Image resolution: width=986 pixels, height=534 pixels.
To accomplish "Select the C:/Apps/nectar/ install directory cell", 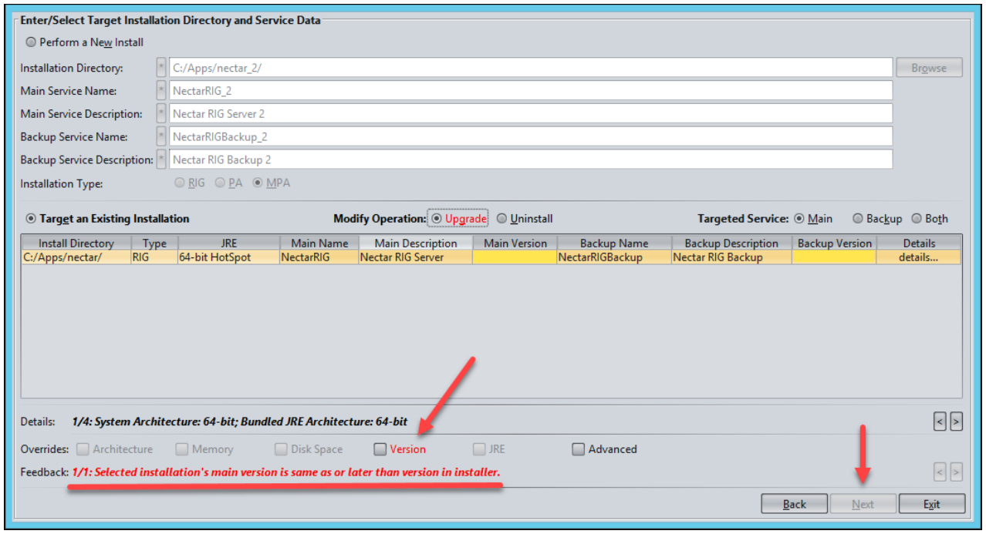I will (76, 257).
